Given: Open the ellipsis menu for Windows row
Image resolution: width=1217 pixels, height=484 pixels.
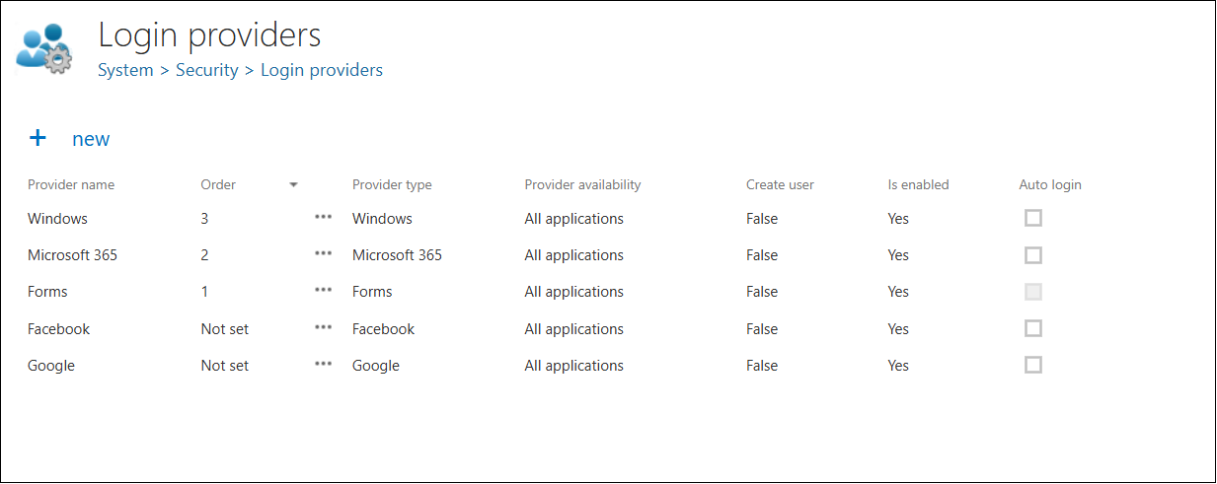Looking at the screenshot, I should pos(323,218).
